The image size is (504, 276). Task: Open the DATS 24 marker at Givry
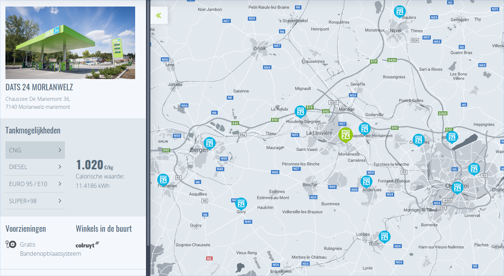point(241,204)
